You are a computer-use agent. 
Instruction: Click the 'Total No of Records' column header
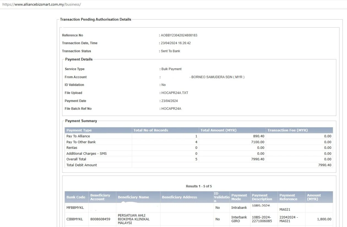tap(151, 130)
